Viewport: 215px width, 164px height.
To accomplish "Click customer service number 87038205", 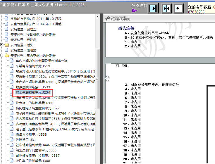I will (x=196, y=12).
